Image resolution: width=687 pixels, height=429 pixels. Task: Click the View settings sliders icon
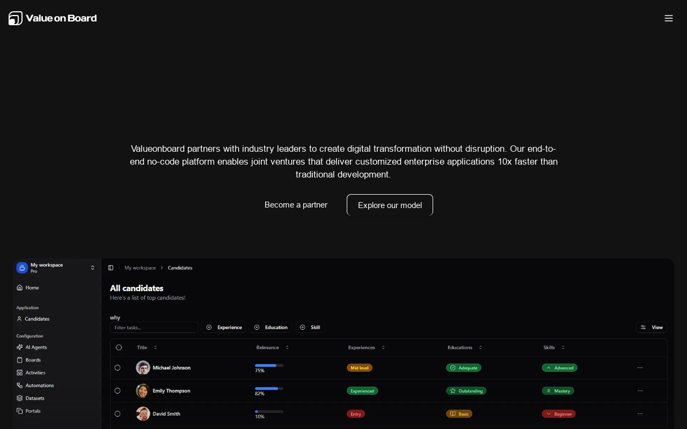tap(644, 327)
